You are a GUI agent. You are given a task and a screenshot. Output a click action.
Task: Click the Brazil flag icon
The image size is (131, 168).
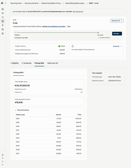click(59, 46)
